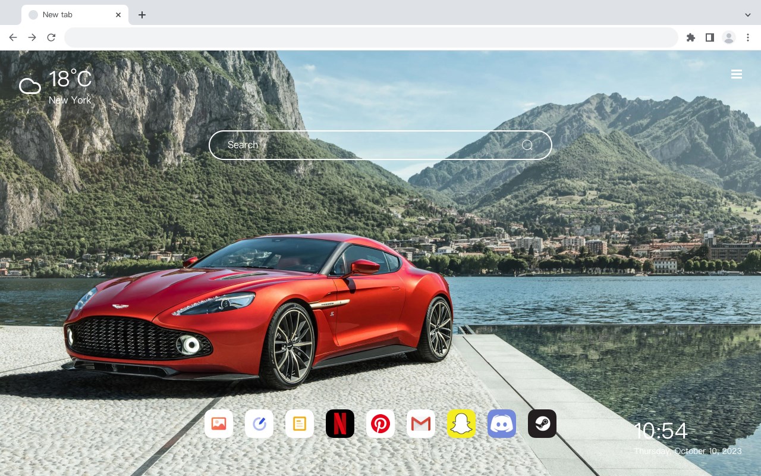Click the Thursday, October 10, 2023 date
The height and width of the screenshot is (476, 761).
tap(688, 451)
